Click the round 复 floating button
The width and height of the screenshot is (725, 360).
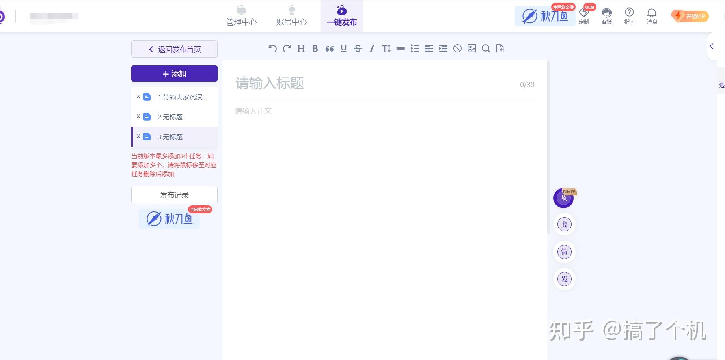(x=564, y=224)
